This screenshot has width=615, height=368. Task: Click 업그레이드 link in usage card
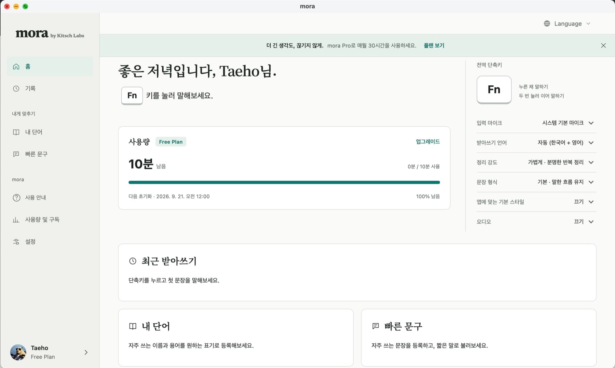428,142
